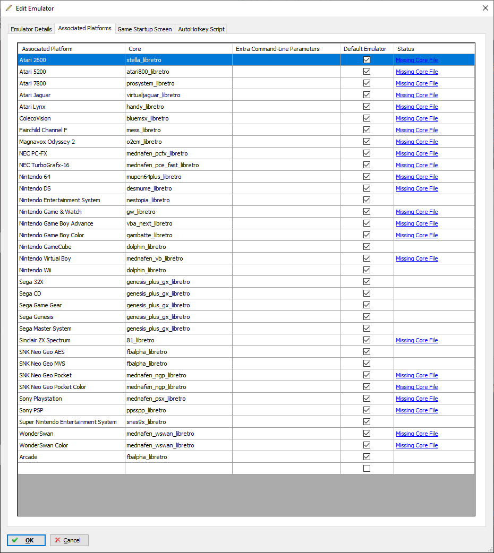Uncheck Default Emulator for Sony Playstation
494x553 pixels.
pos(367,399)
